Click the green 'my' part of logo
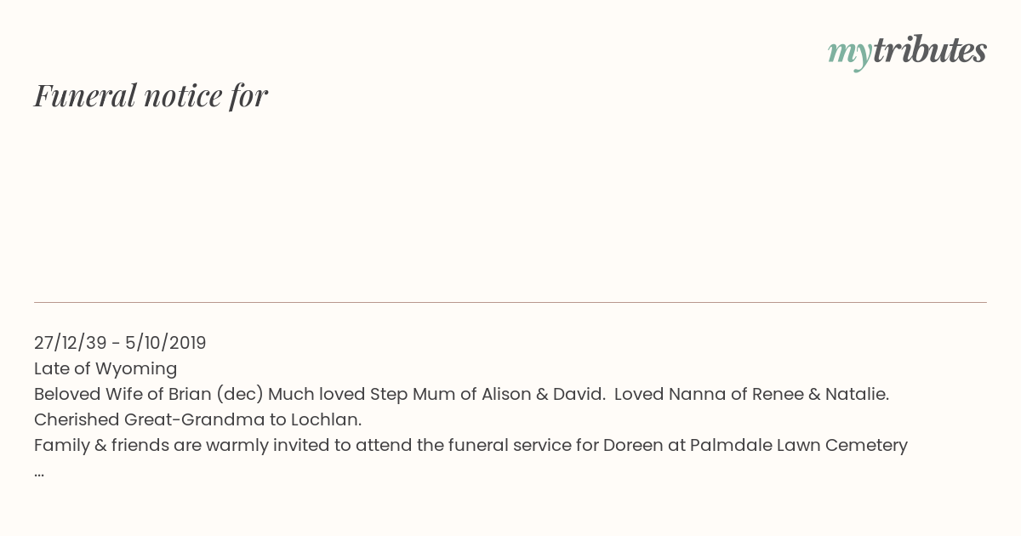Screen dimensions: 1021x536 pos(849,54)
